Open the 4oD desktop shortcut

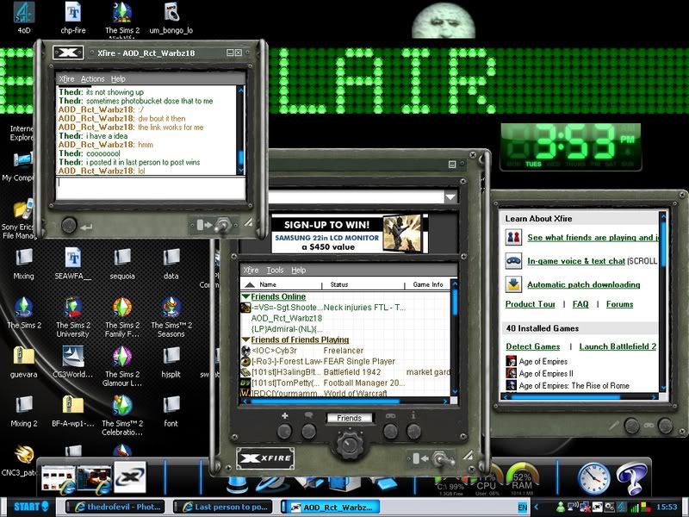(24, 17)
